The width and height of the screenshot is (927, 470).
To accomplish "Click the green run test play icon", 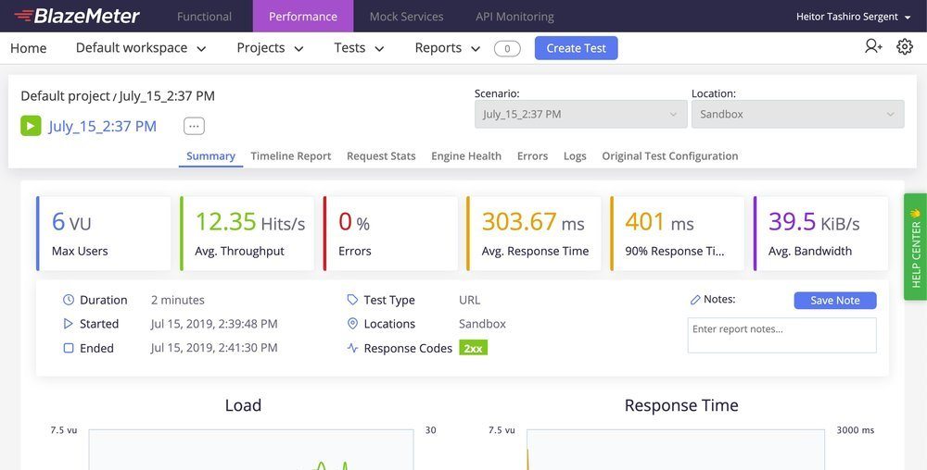I will [x=31, y=126].
